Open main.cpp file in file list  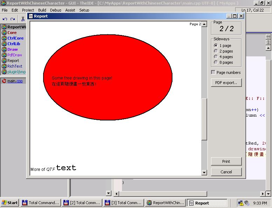pos(15,81)
